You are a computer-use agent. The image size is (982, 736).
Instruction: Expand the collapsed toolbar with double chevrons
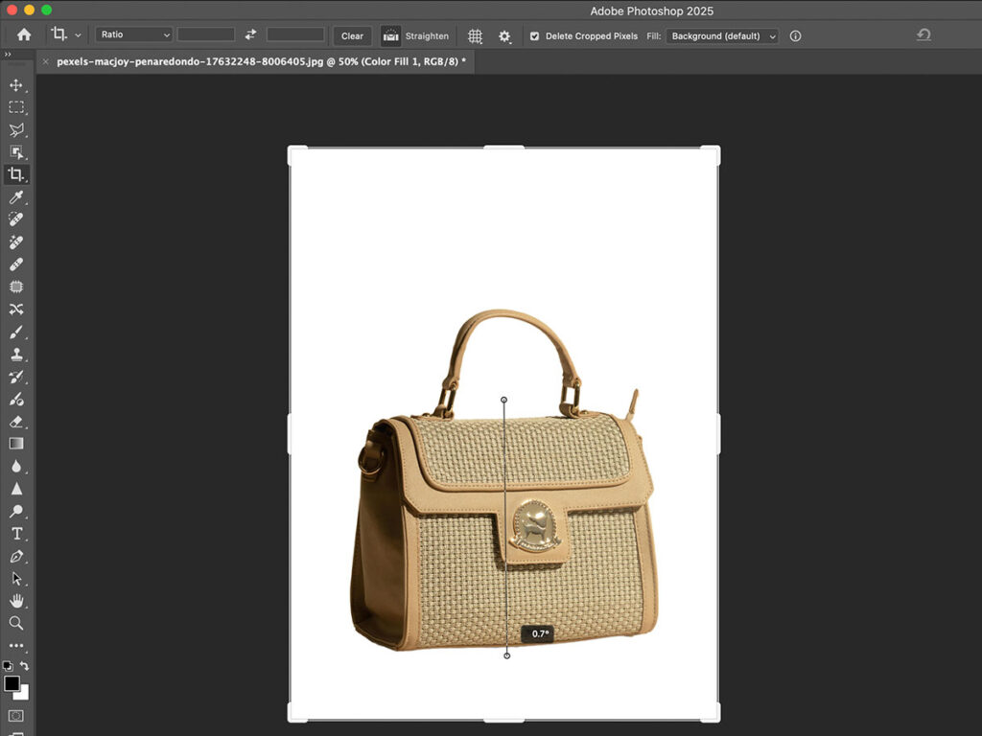pos(8,55)
